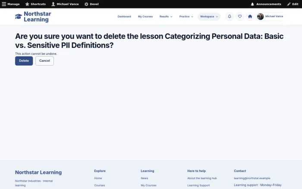
Task: Open footer Home link
Action: click(98, 178)
